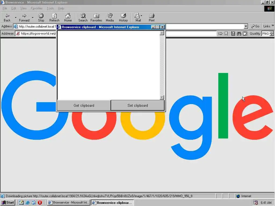Click scroll-up arrow in clipboard window
The height and width of the screenshot is (206, 275).
[x=162, y=33]
